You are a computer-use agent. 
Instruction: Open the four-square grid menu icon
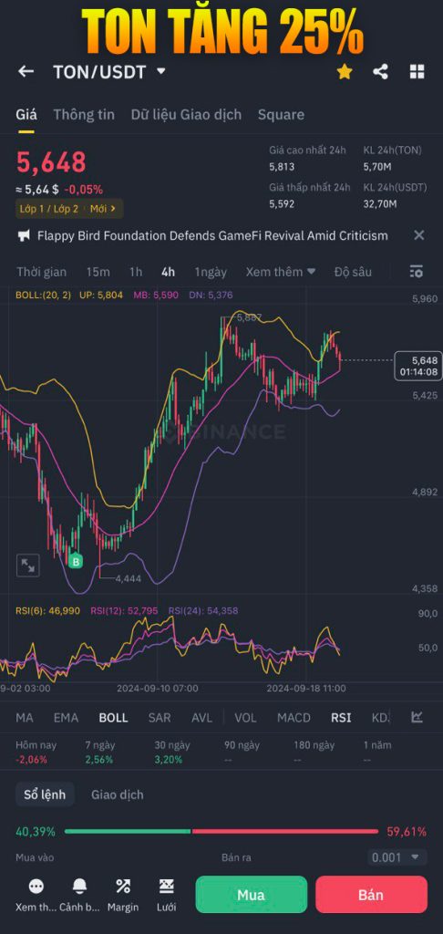pos(417,72)
